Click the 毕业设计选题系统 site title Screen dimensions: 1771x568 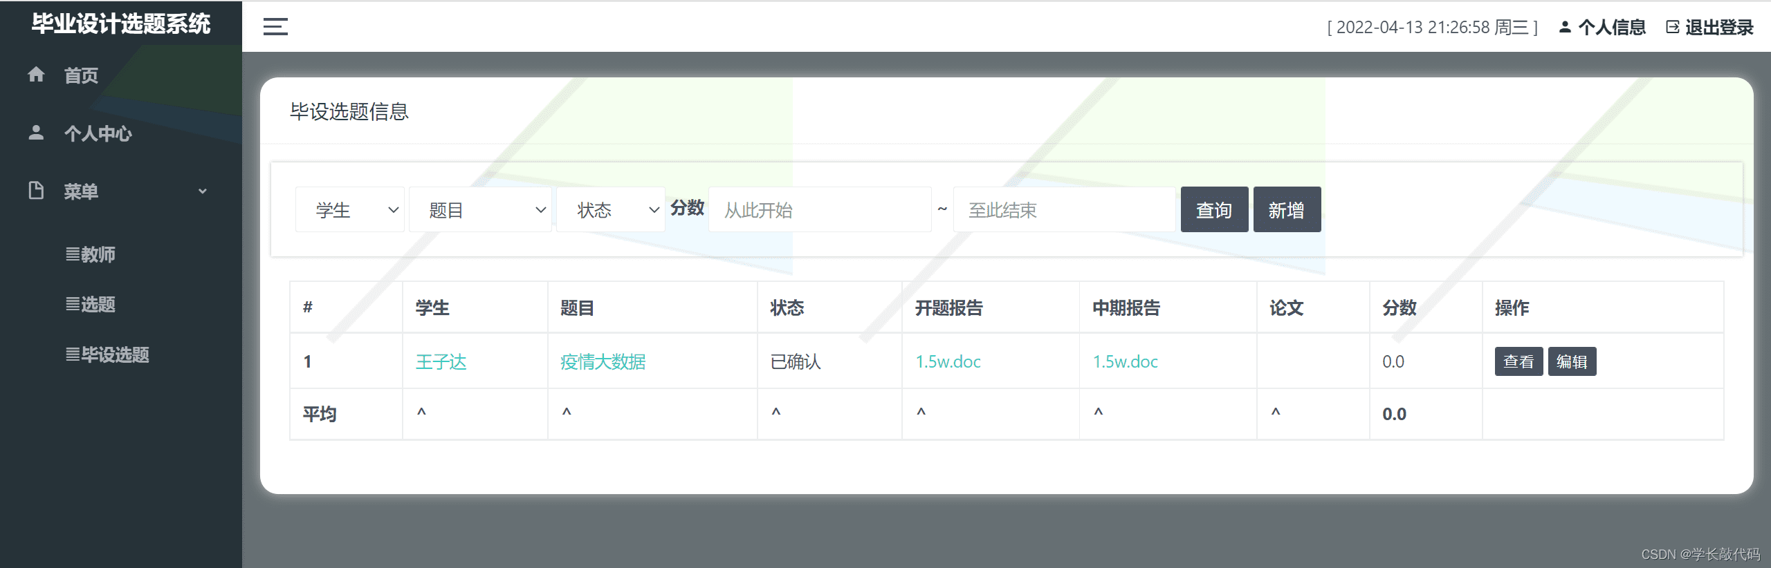(x=121, y=24)
